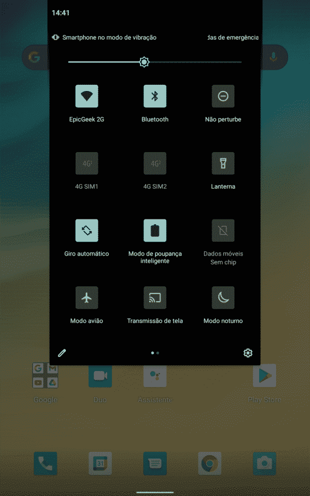The width and height of the screenshot is (310, 496).
Task: Tap the clock showing 14:41
Action: tap(61, 13)
